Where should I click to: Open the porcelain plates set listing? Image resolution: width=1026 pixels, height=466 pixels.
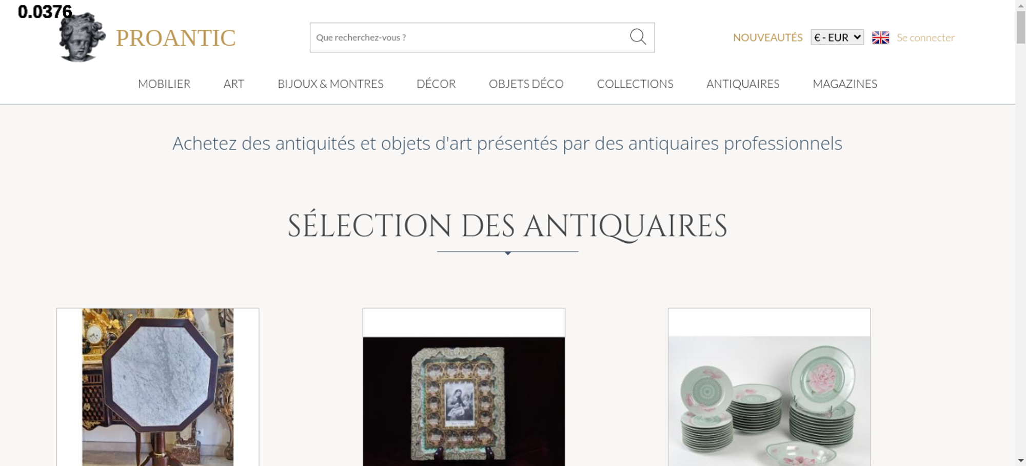(769, 387)
